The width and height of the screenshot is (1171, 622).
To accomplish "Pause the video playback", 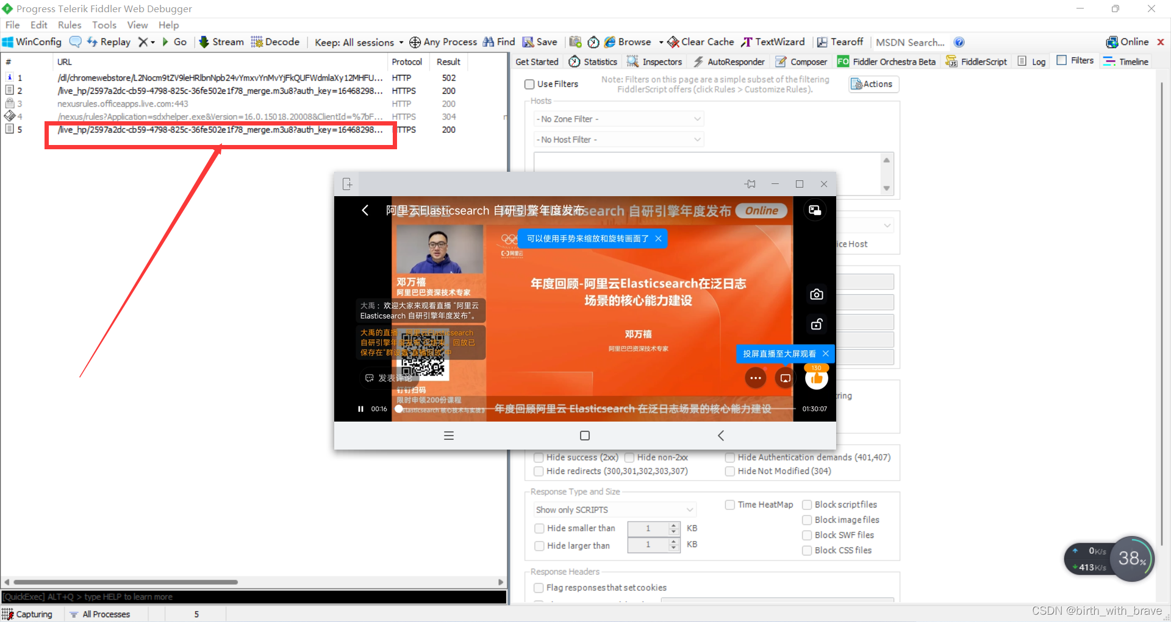I will (x=360, y=409).
